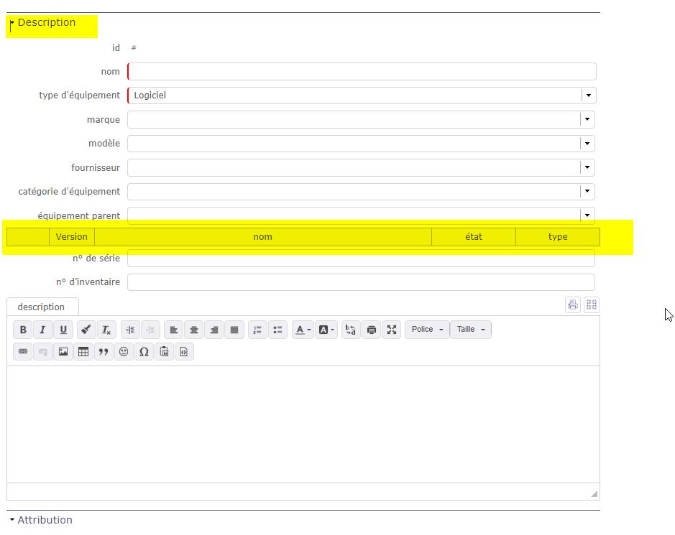Open the text color picker

pos(303,330)
